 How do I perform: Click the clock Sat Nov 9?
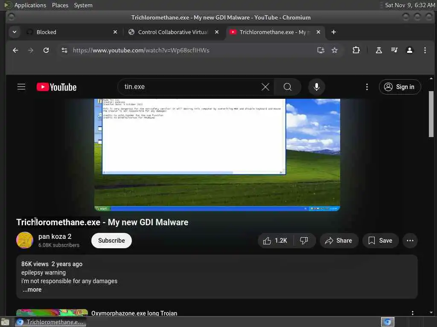click(410, 5)
